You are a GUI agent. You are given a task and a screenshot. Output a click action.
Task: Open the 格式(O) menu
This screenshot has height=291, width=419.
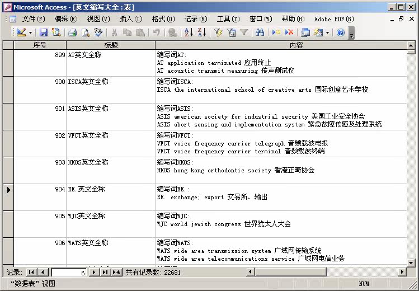[x=163, y=19]
